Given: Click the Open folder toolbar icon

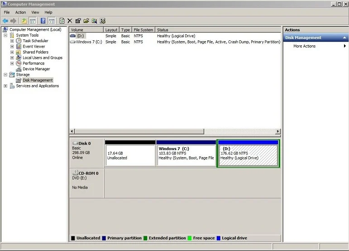Looking at the screenshot, I should (86, 21).
